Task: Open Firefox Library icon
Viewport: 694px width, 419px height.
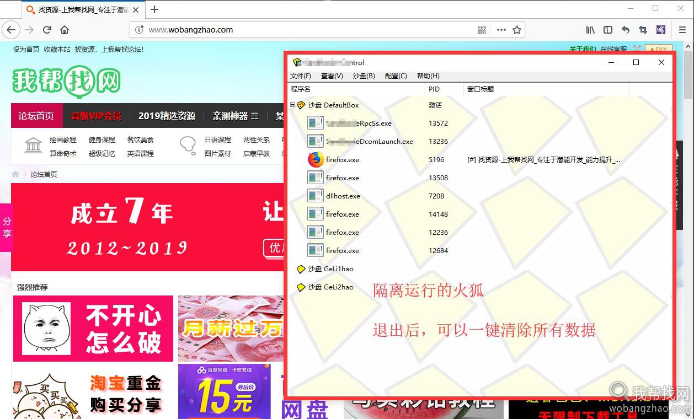Action: [x=590, y=30]
